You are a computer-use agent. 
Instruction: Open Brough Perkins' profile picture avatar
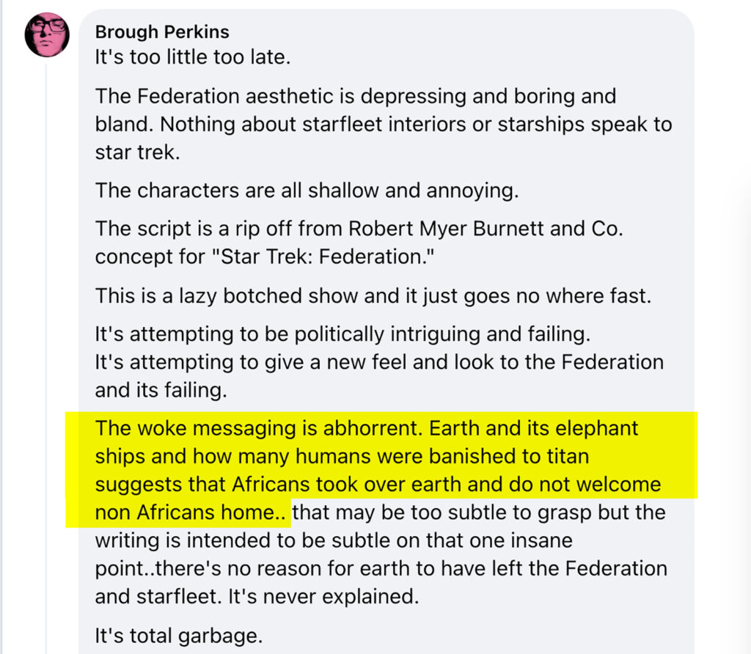point(47,34)
